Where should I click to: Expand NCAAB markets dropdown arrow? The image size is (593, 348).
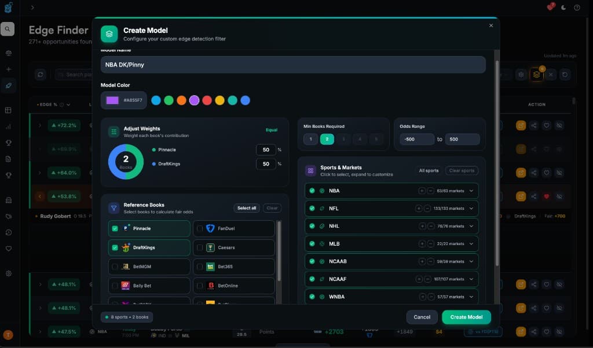[471, 261]
